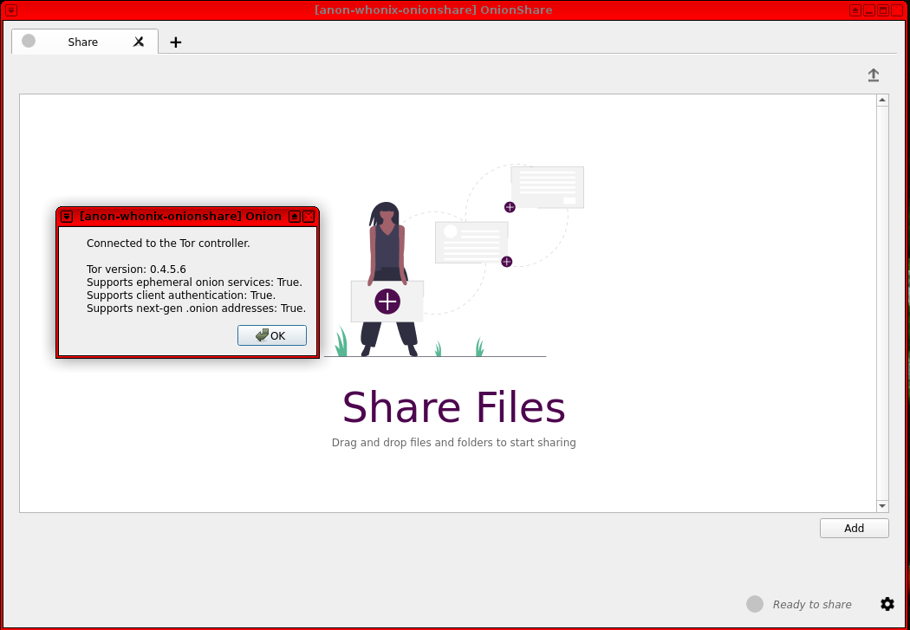Image resolution: width=910 pixels, height=630 pixels.
Task: Click the upload history arrow icon
Action: coord(874,75)
